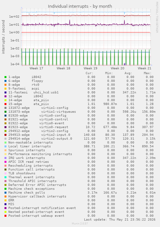The width and height of the screenshot is (160, 227).
Task: Select the Week 21 axis label
Action: (x=145, y=68)
